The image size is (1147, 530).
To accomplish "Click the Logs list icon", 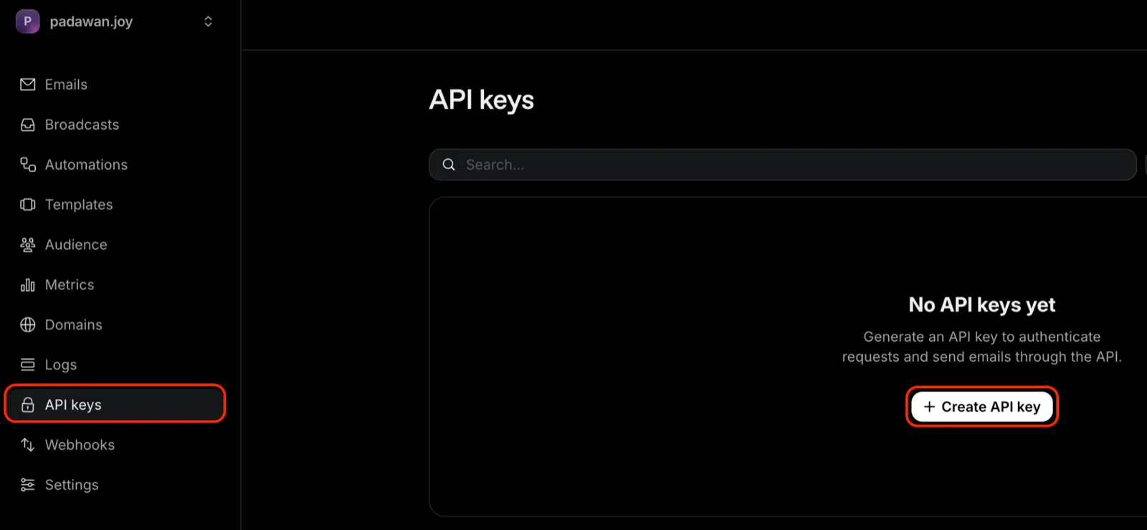I will (x=28, y=365).
